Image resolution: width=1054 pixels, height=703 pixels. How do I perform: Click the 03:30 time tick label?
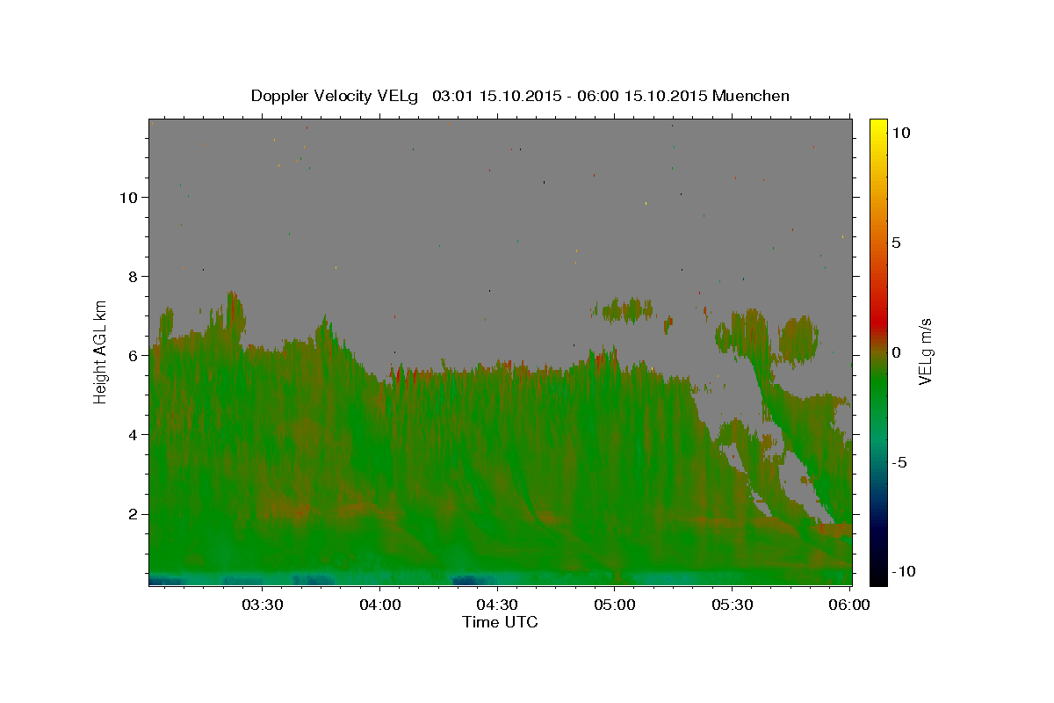pyautogui.click(x=262, y=605)
